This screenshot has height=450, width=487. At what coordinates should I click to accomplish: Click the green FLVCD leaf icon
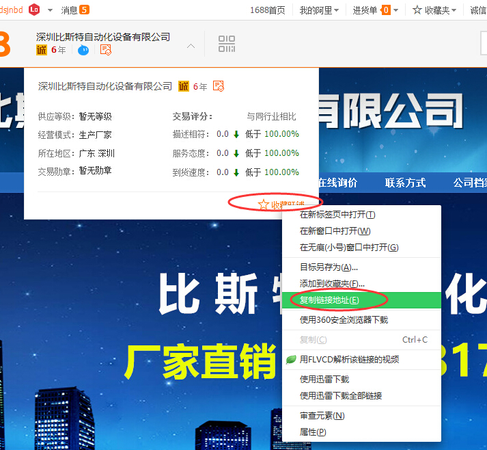point(291,360)
